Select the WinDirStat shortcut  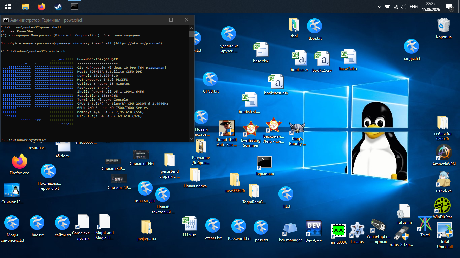(x=442, y=208)
